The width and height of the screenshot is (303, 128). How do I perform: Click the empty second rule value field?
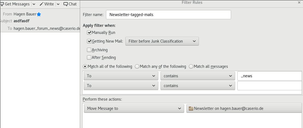pos(270,86)
